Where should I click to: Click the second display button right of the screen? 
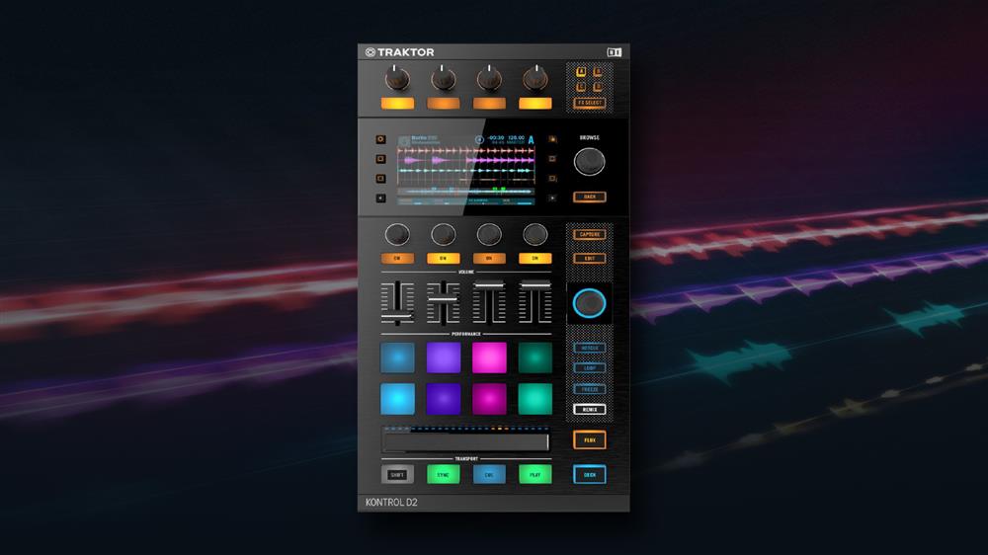[552, 159]
